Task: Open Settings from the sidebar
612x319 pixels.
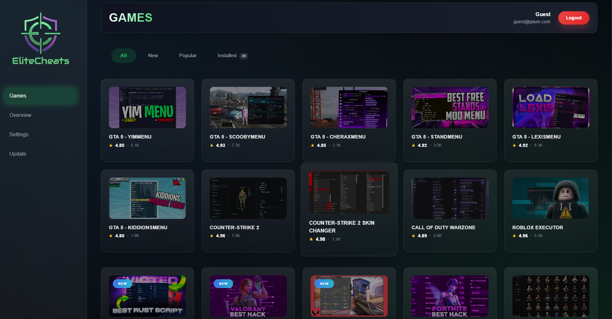Action: click(19, 134)
